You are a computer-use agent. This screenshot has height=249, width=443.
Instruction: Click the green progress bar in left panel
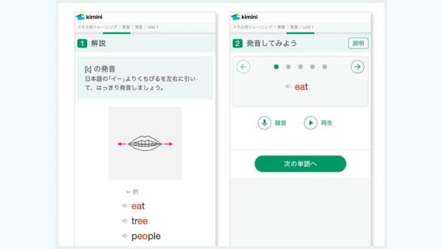tap(117, 34)
